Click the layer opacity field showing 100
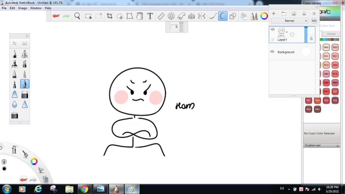 click(314, 21)
